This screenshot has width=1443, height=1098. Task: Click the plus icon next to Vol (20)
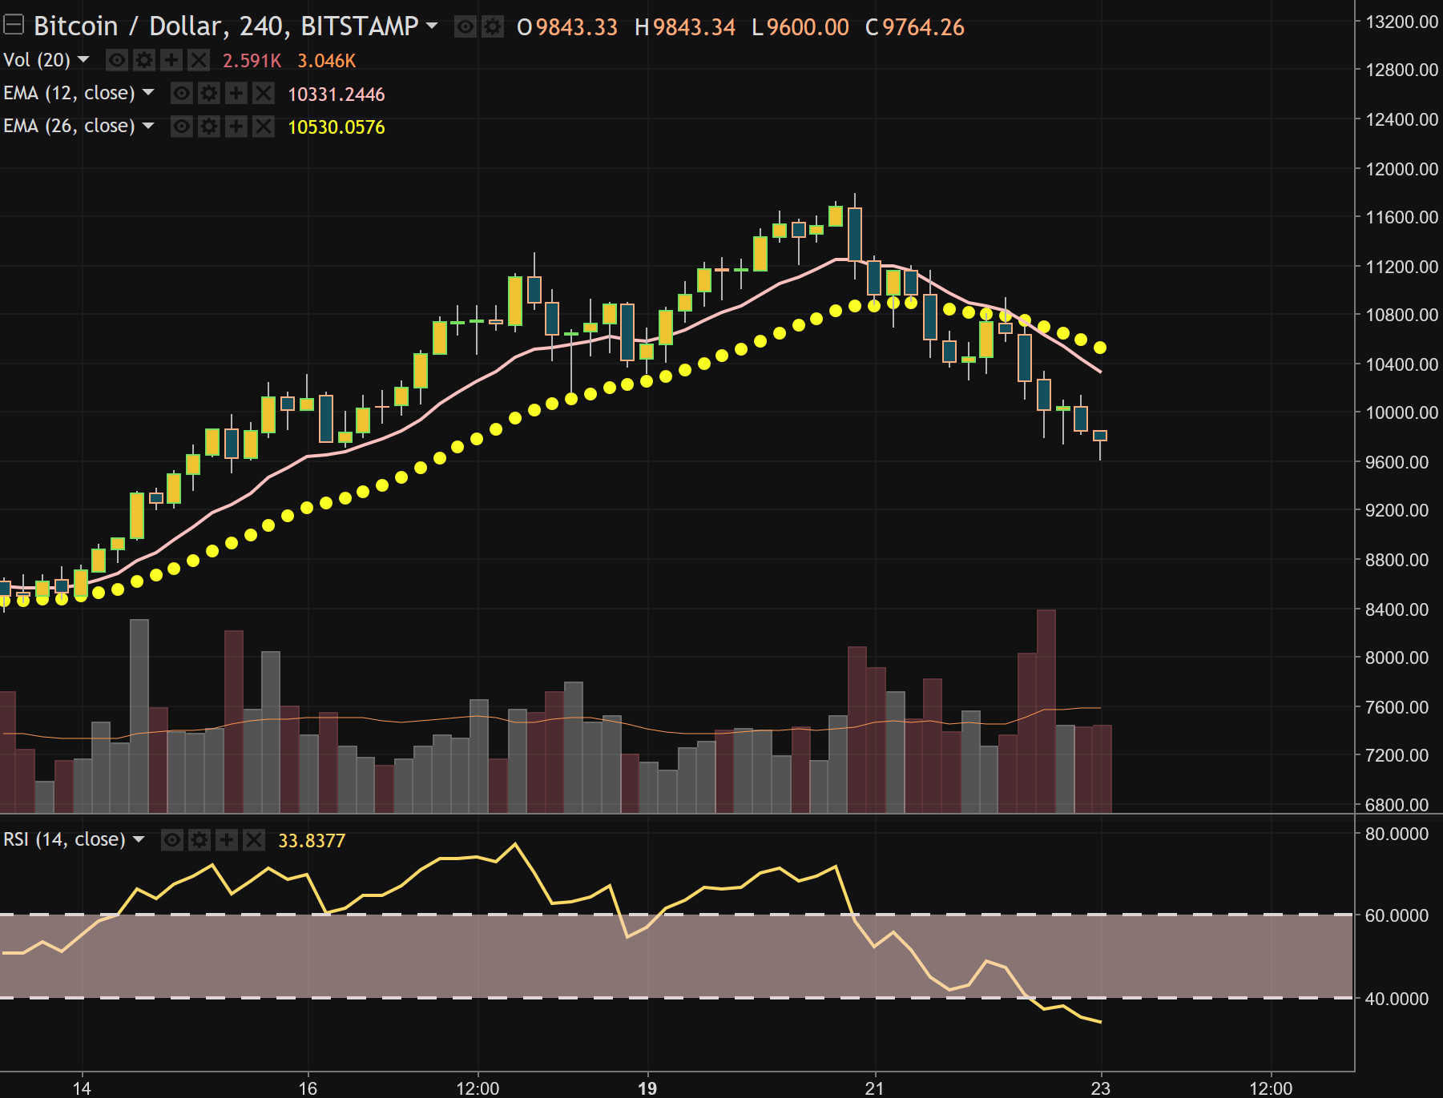coord(171,60)
